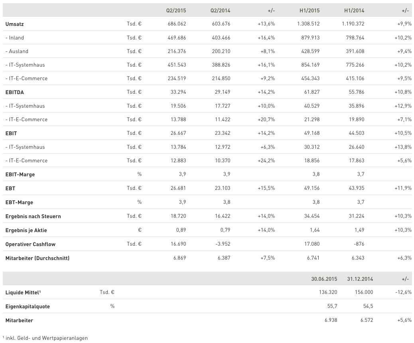Click the EBIT-Marge row label
Screen dimensions: 414x343
point(20,175)
